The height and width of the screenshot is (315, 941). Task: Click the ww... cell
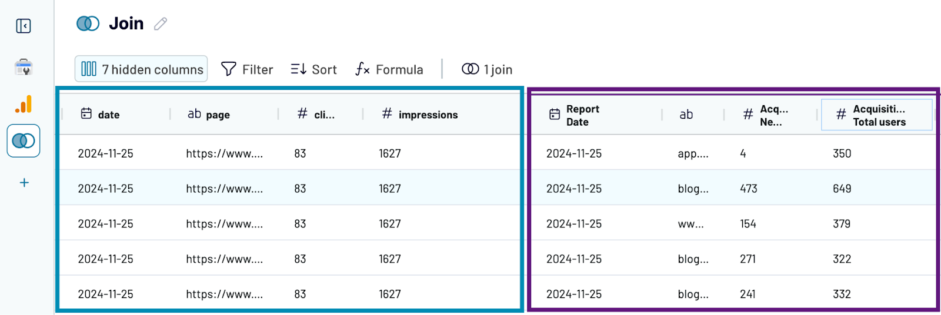tap(690, 224)
